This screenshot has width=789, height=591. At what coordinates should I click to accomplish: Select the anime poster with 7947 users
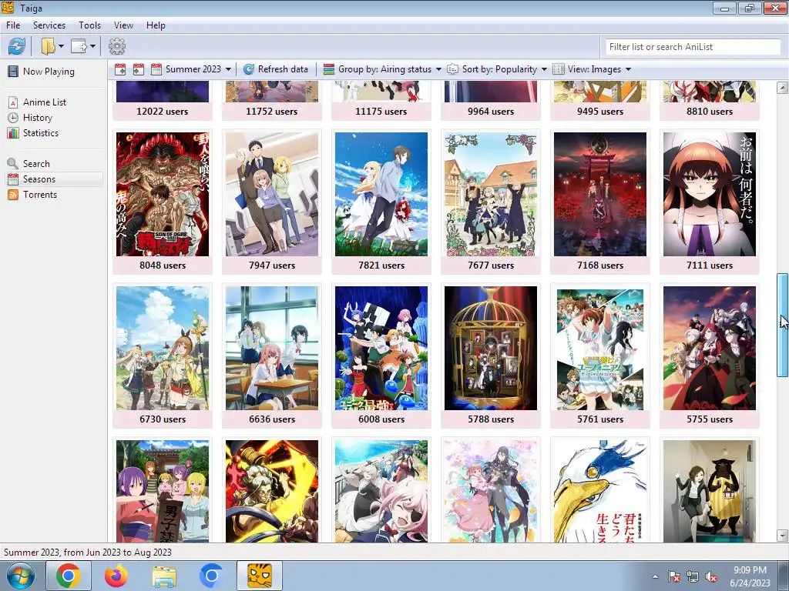272,195
